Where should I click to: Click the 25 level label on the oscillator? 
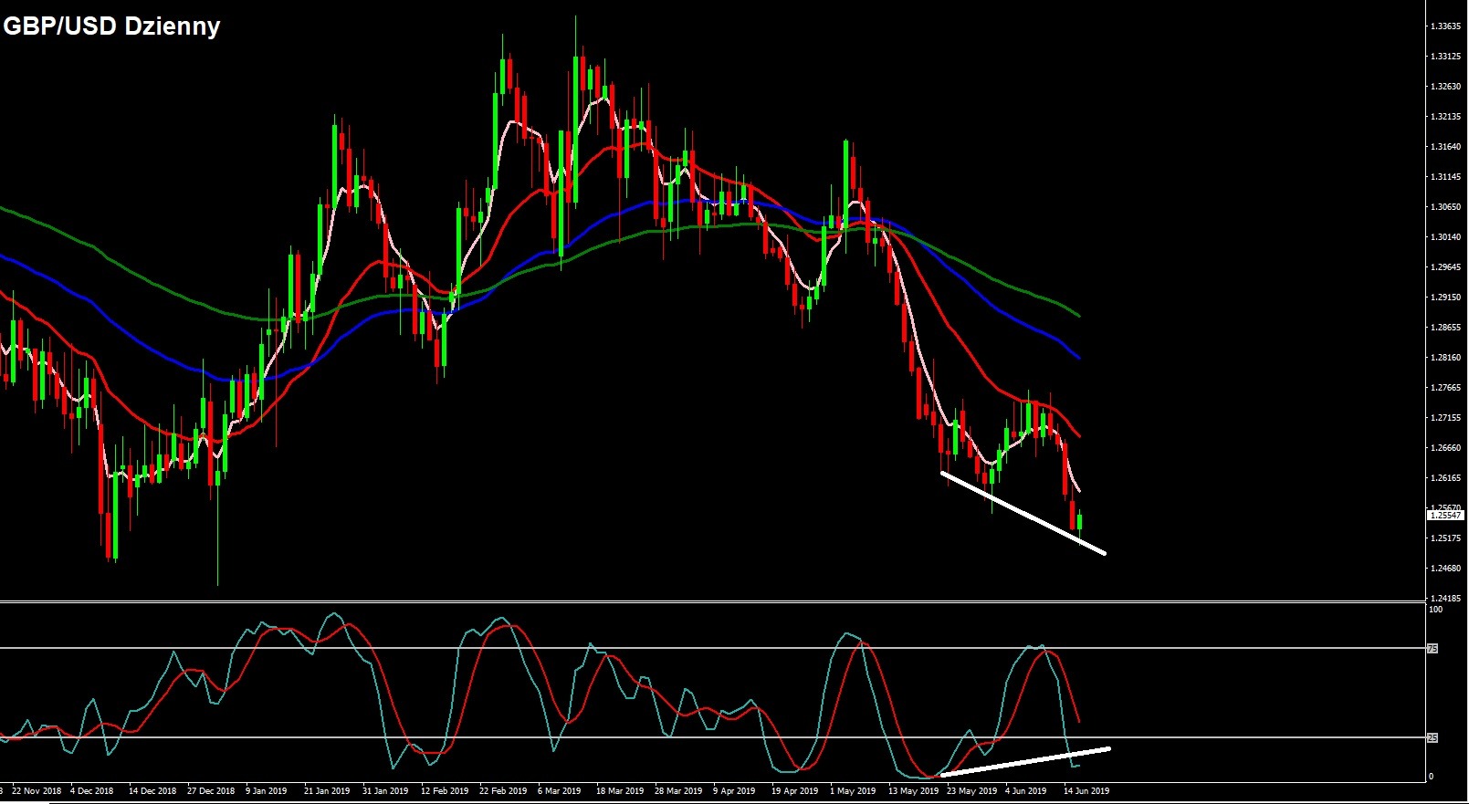click(1432, 737)
